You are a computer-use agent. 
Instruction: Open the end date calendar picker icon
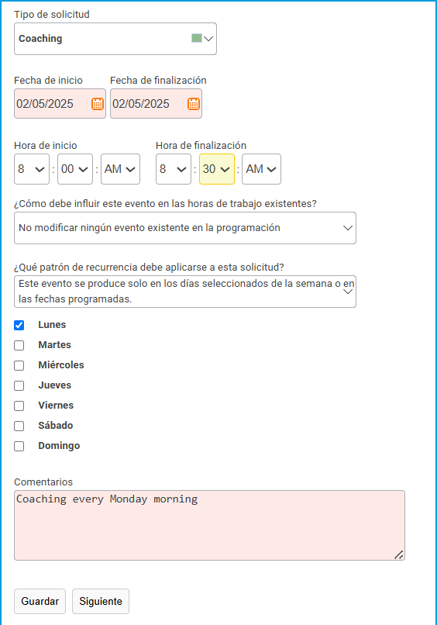click(194, 104)
